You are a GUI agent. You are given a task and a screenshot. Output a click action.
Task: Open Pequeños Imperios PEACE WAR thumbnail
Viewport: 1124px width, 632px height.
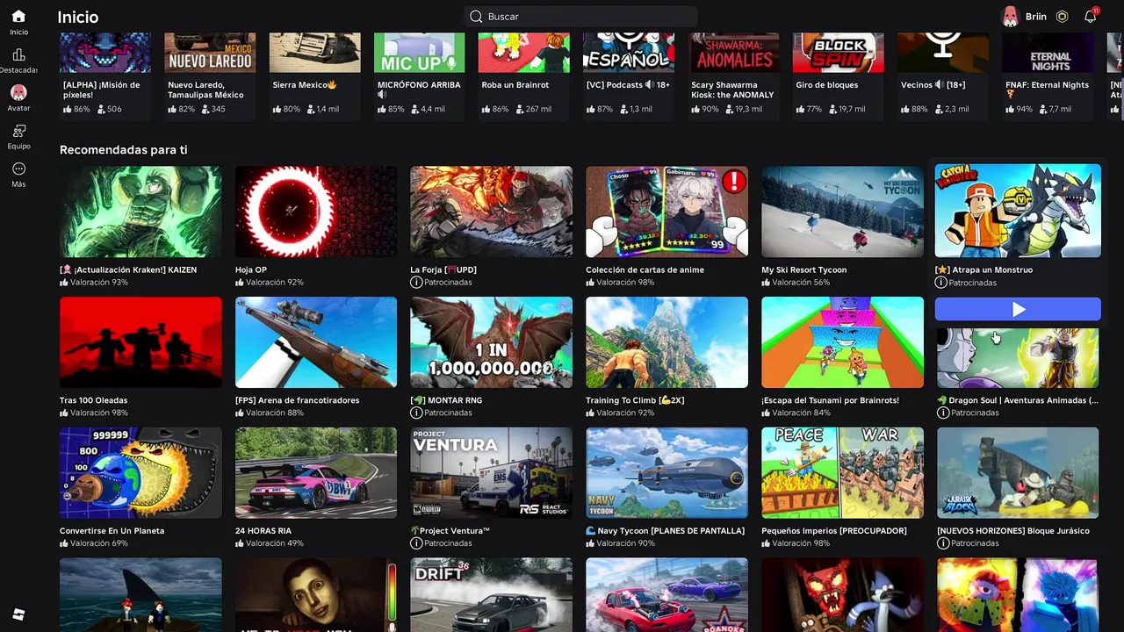(x=842, y=473)
